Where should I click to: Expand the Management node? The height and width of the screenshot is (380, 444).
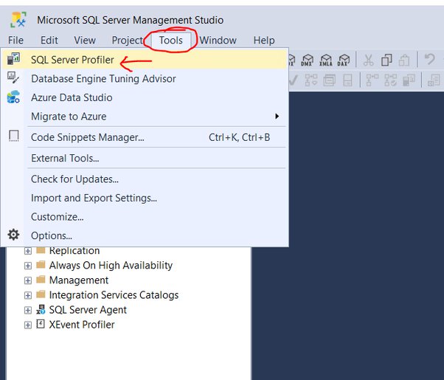pyautogui.click(x=28, y=280)
